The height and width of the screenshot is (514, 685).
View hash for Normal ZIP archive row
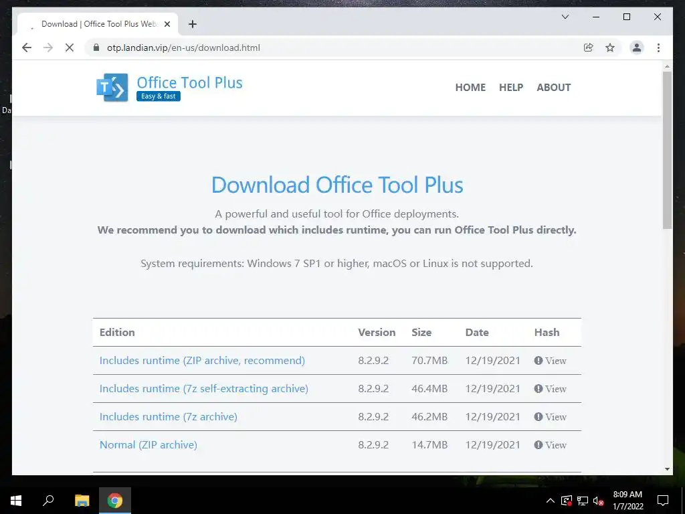pyautogui.click(x=550, y=445)
